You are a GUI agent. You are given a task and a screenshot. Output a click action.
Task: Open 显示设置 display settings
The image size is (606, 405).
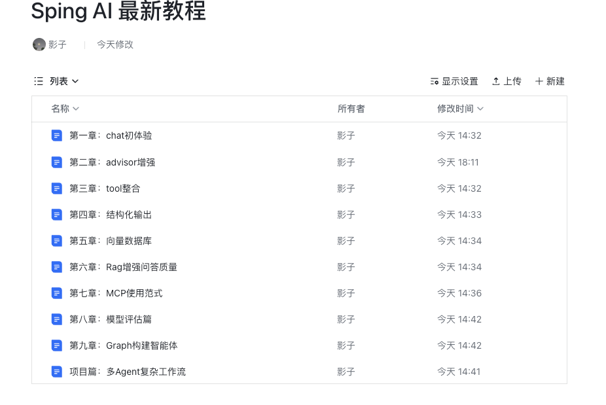coord(454,81)
